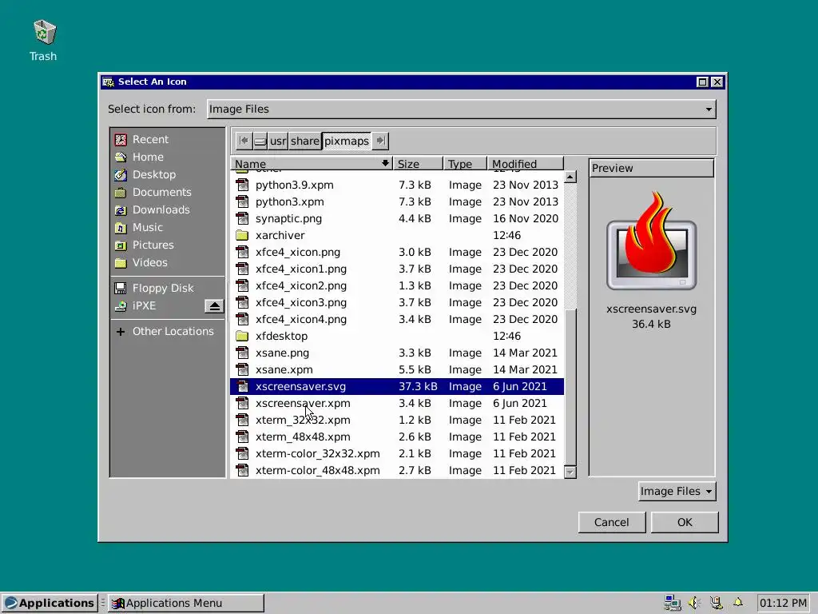This screenshot has height=614, width=818.
Task: Select xterm-color_32x32.xpm file
Action: pos(396,454)
